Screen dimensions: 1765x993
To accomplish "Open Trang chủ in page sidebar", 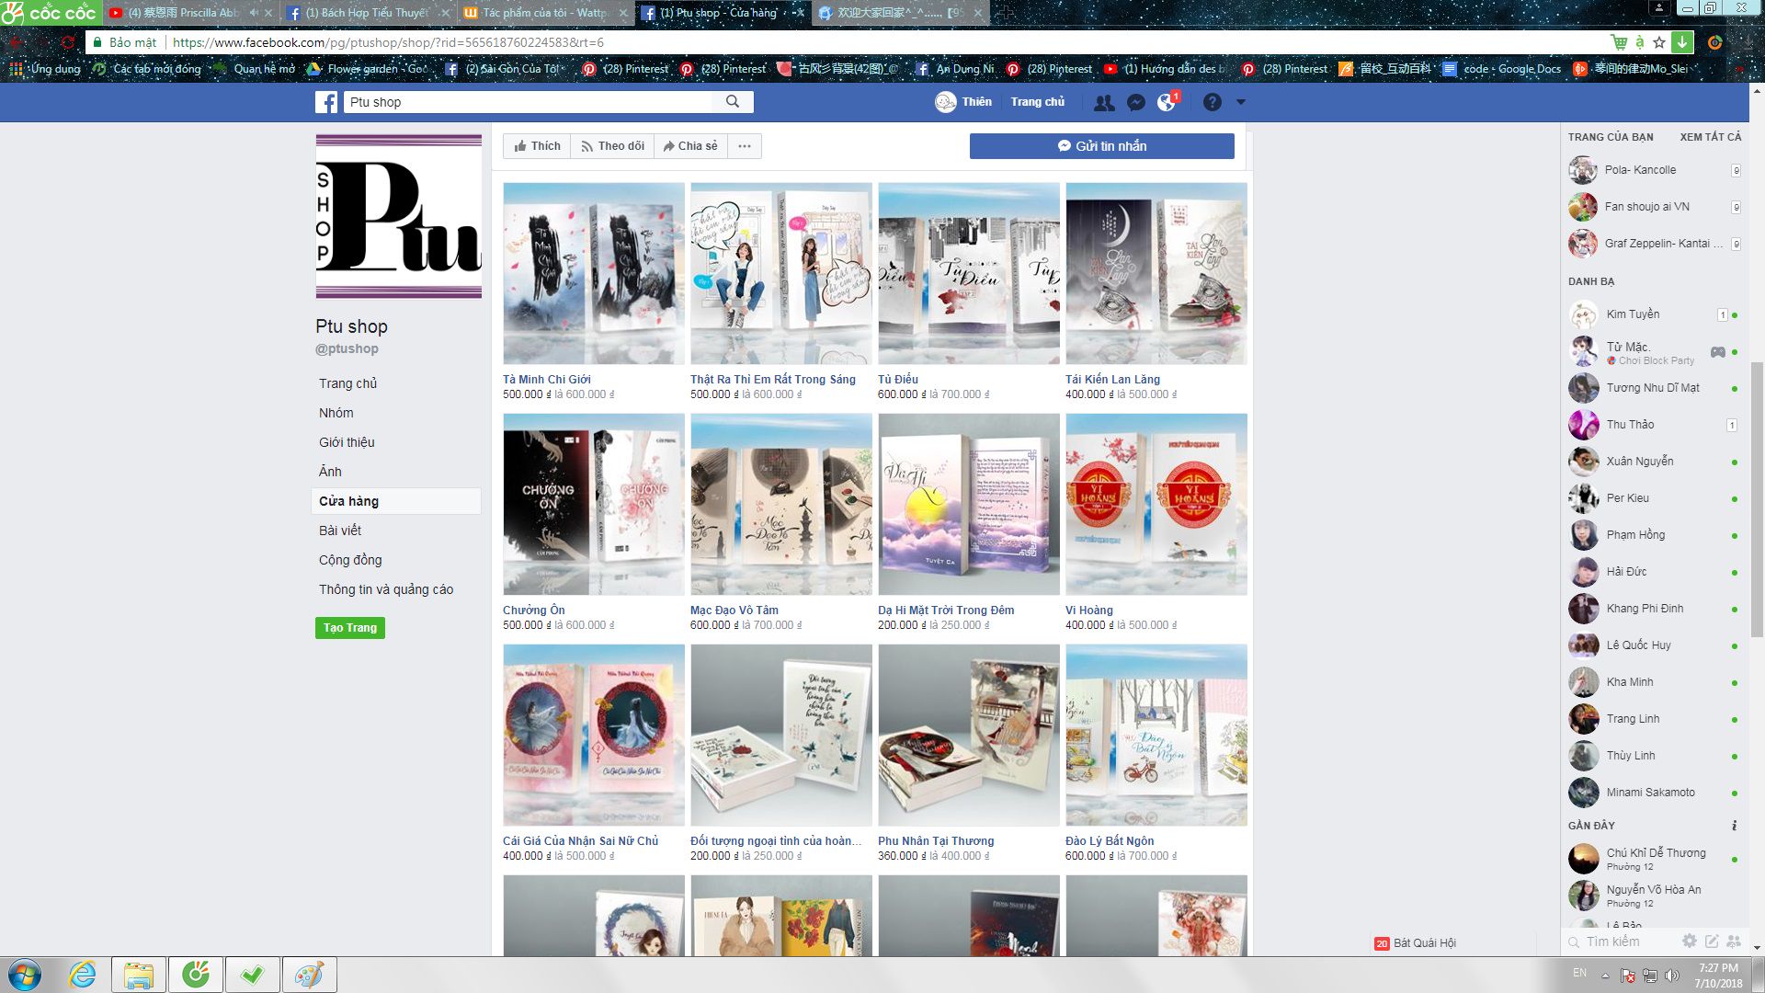I will [347, 383].
